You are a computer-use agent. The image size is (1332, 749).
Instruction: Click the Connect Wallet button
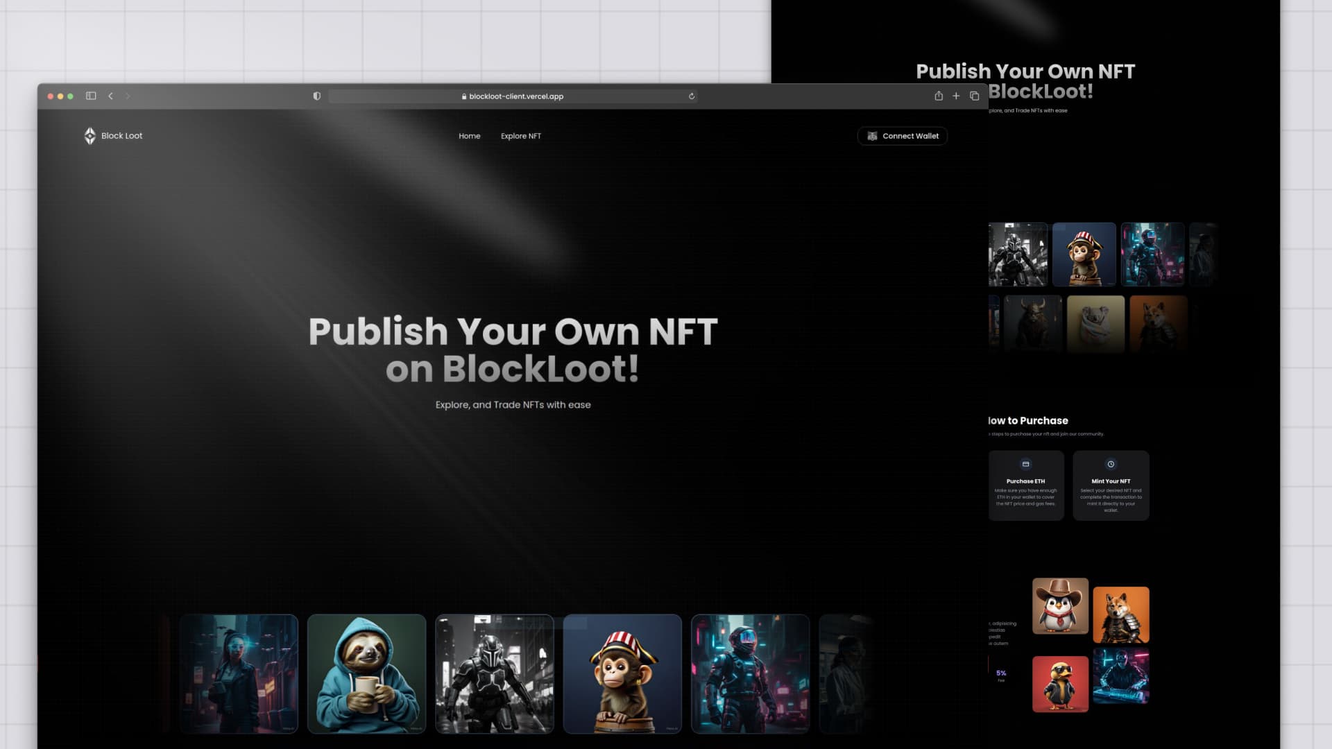[902, 136]
